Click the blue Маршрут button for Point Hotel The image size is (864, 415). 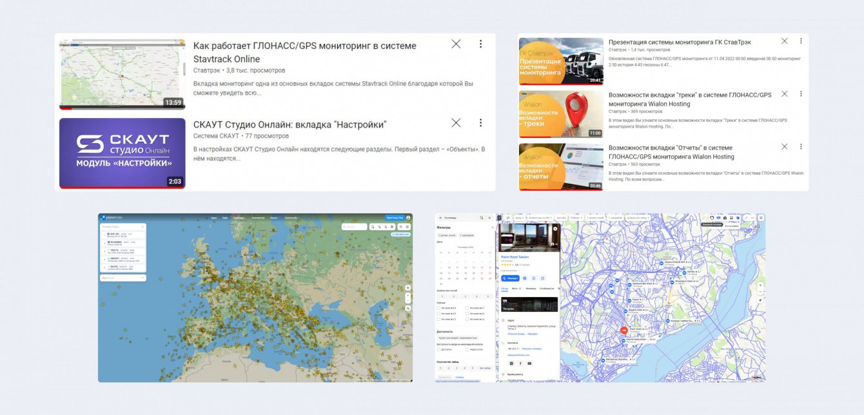(x=510, y=278)
